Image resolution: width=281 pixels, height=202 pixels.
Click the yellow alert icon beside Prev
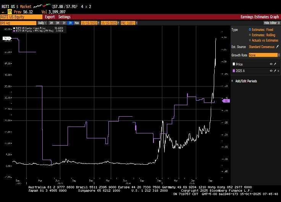(x=10, y=12)
